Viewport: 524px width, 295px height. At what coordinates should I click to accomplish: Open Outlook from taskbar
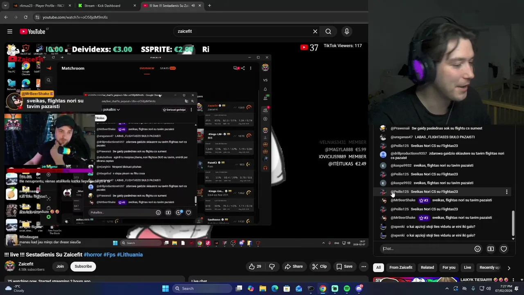[299, 288]
